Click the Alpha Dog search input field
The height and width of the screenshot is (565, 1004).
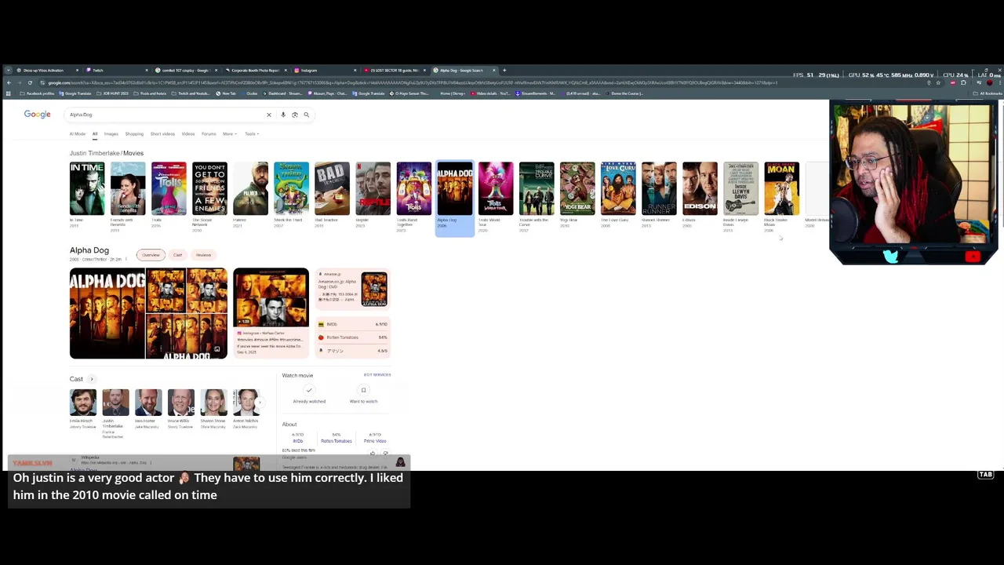tap(165, 115)
